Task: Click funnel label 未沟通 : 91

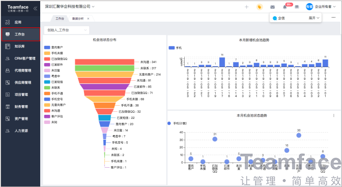Action: tap(144, 81)
